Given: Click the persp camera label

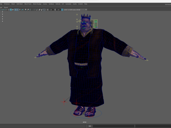Looking at the screenshot, I should 84,122.
